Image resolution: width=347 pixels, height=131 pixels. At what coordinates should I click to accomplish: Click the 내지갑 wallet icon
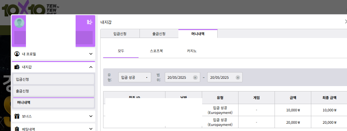tap(17, 67)
